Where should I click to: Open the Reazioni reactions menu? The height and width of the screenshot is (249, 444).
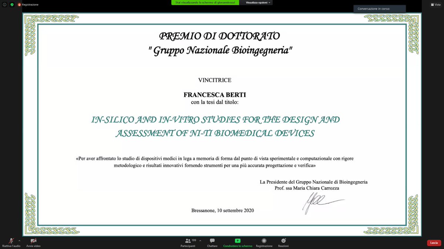[283, 242]
